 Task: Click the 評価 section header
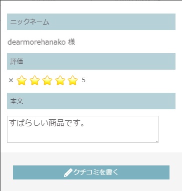click(91, 61)
